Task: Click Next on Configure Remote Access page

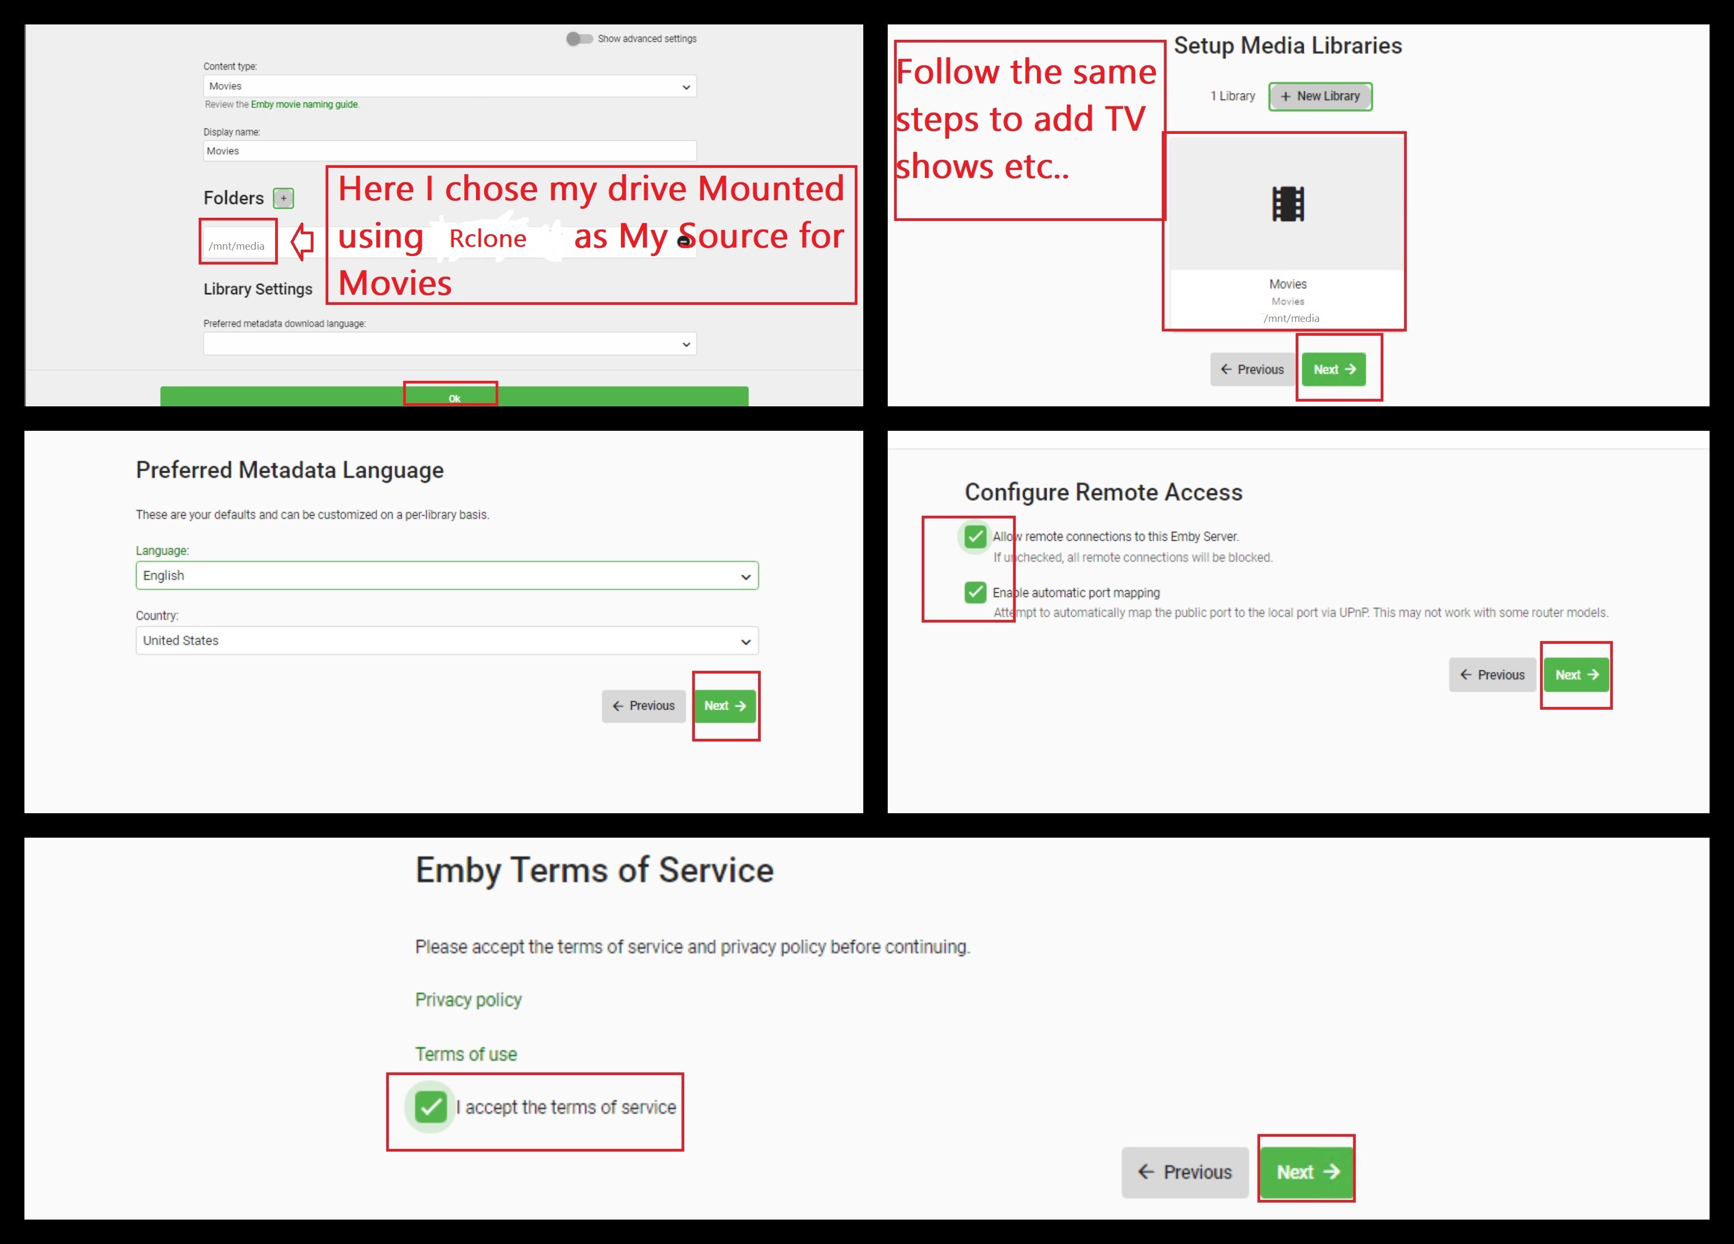Action: (1576, 675)
